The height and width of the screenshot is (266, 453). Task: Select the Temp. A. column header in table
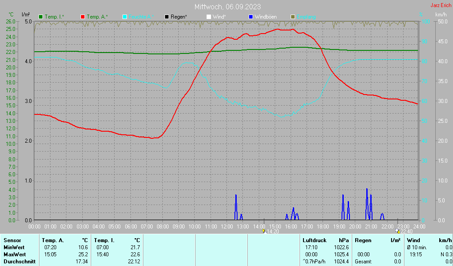point(53,240)
